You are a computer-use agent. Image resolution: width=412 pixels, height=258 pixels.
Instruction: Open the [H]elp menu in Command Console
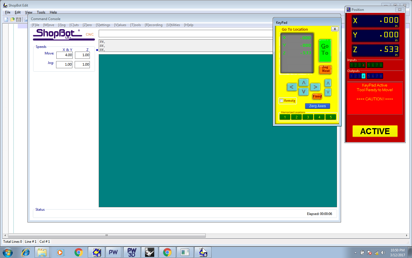click(189, 25)
